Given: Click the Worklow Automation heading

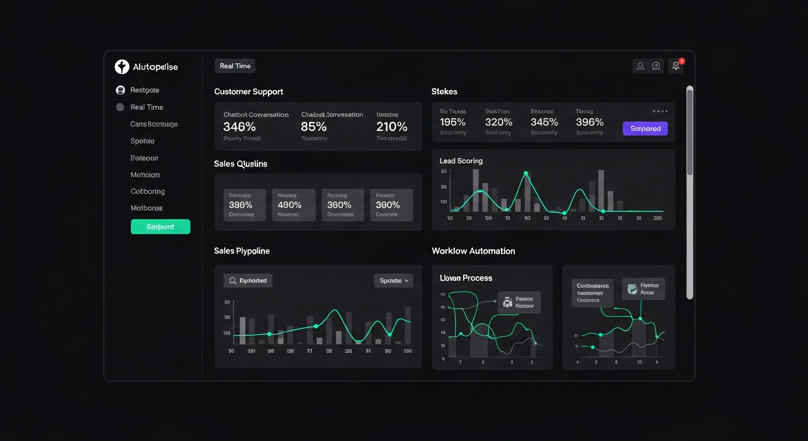Looking at the screenshot, I should click(473, 251).
